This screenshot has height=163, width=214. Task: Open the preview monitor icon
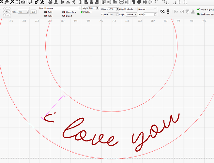(x=30, y=2)
